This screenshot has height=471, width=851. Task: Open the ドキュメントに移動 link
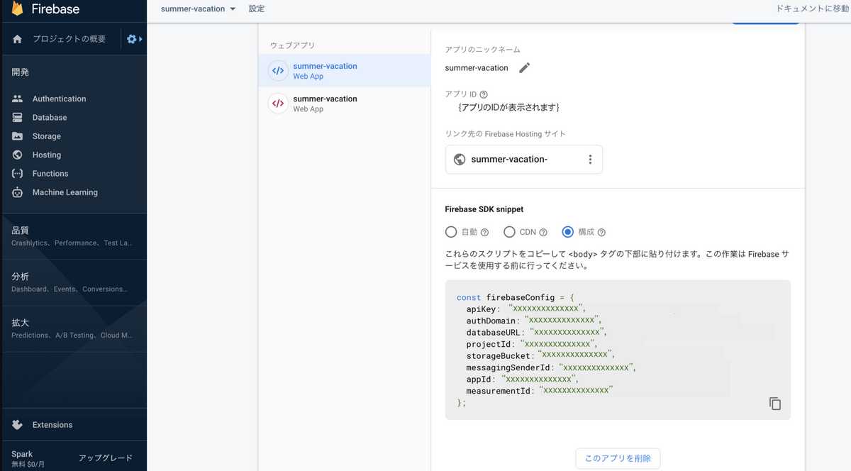pyautogui.click(x=813, y=9)
